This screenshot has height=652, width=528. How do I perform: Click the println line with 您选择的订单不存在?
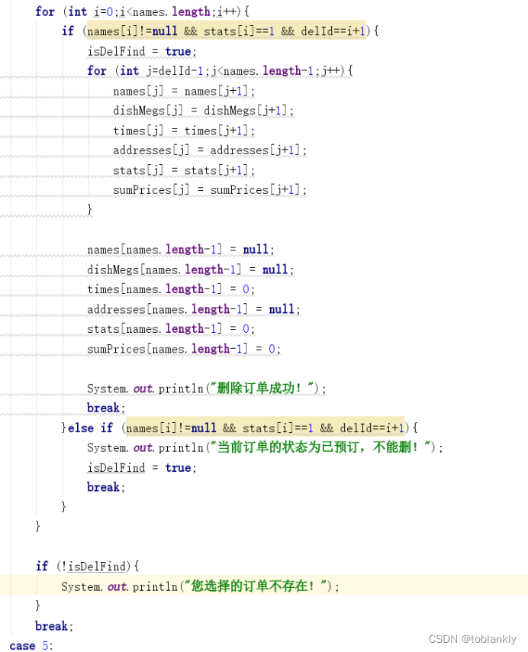coord(200,586)
